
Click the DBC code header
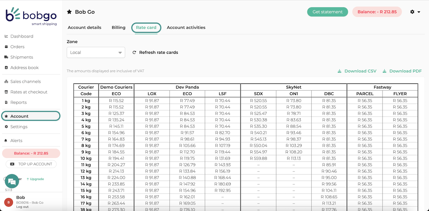329,93
